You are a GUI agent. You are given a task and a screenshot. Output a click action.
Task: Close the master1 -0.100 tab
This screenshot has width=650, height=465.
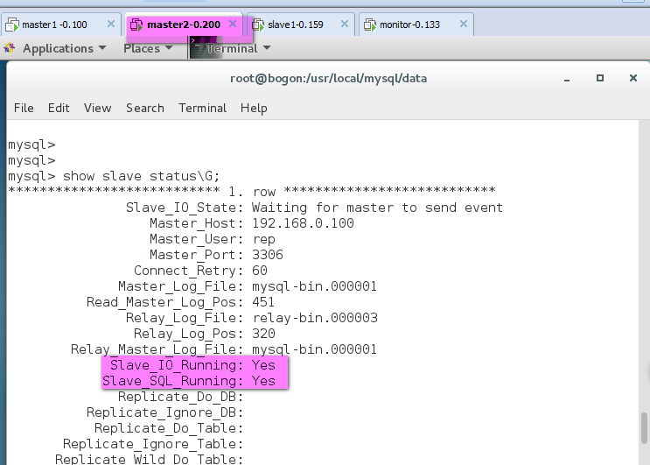111,24
